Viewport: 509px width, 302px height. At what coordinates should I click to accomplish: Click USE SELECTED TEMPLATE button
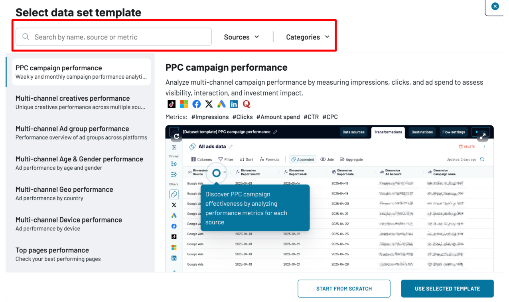tap(447, 288)
